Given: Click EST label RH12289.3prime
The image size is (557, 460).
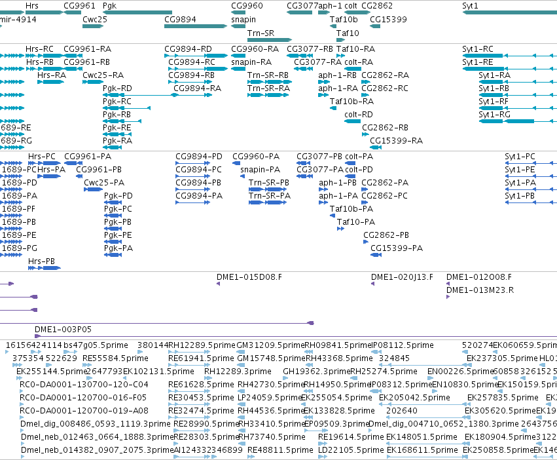Looking at the screenshot, I should point(238,372).
